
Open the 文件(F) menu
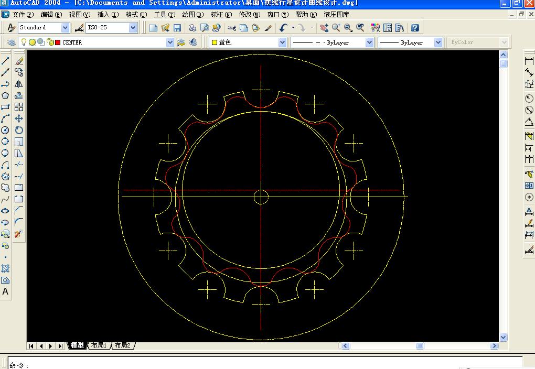23,15
